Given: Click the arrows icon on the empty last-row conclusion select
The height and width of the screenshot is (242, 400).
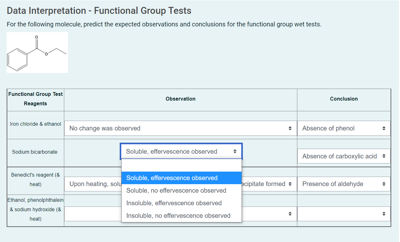Looking at the screenshot, I should (384, 214).
